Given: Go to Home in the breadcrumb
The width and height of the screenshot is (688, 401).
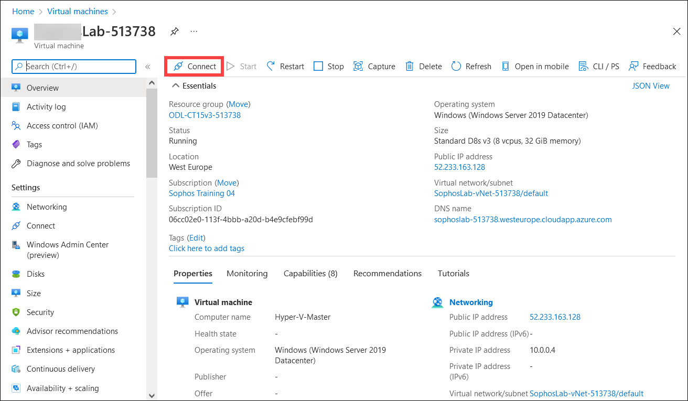Looking at the screenshot, I should click(x=23, y=12).
